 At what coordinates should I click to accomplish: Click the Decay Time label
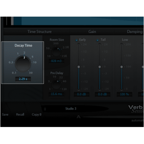(x=23, y=45)
